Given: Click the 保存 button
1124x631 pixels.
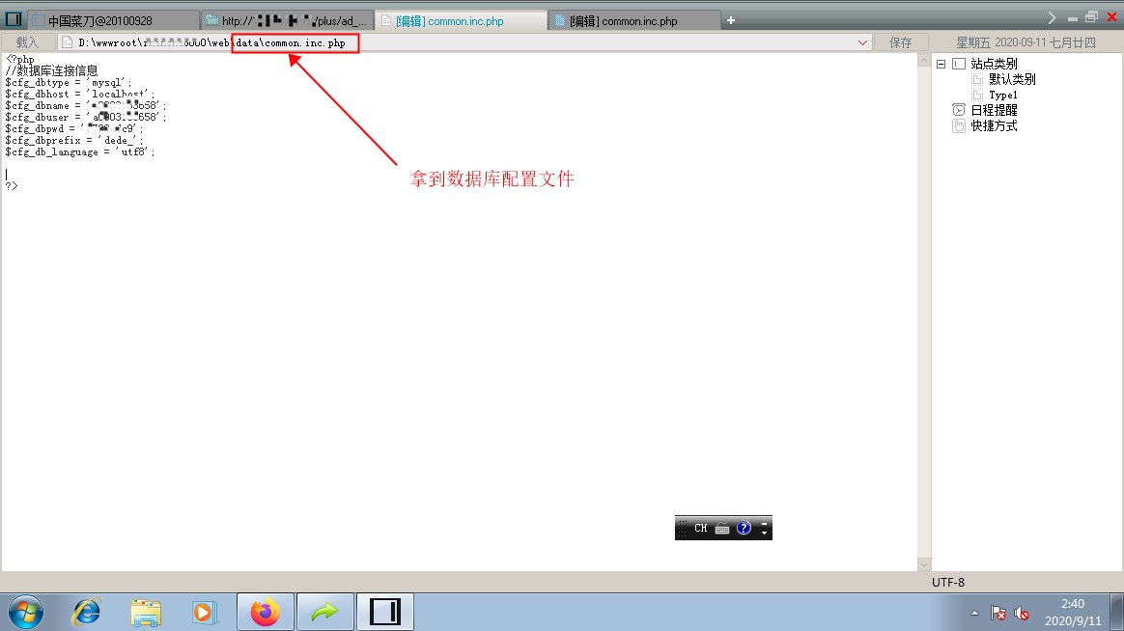Looking at the screenshot, I should pyautogui.click(x=900, y=43).
